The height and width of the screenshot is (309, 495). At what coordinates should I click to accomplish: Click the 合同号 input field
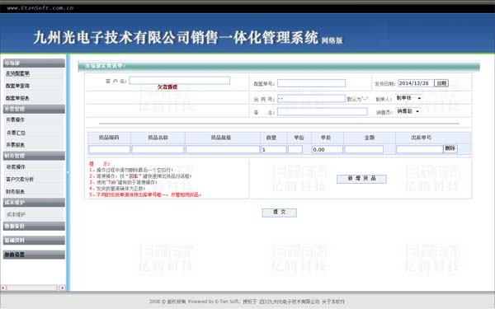(311, 99)
